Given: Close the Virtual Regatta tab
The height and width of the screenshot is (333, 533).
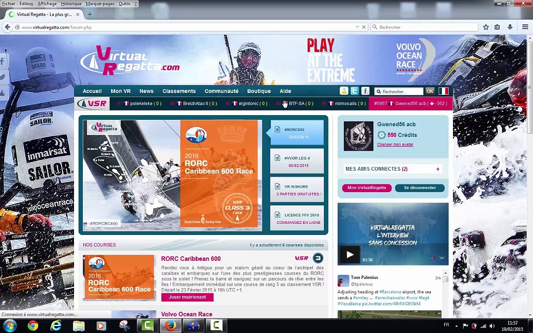Looking at the screenshot, I should tap(78, 14).
